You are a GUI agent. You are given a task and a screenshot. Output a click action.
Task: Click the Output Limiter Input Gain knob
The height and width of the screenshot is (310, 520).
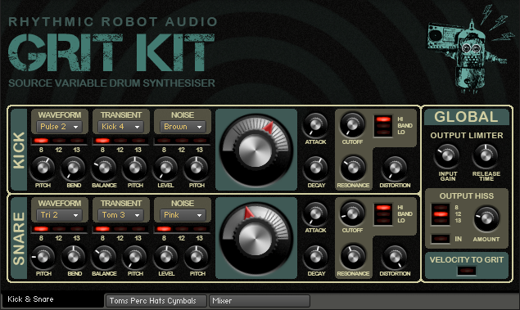pos(447,156)
